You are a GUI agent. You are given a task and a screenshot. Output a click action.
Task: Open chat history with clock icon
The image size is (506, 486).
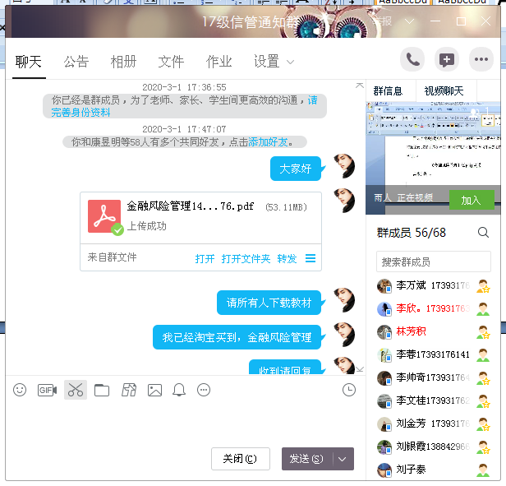click(349, 390)
